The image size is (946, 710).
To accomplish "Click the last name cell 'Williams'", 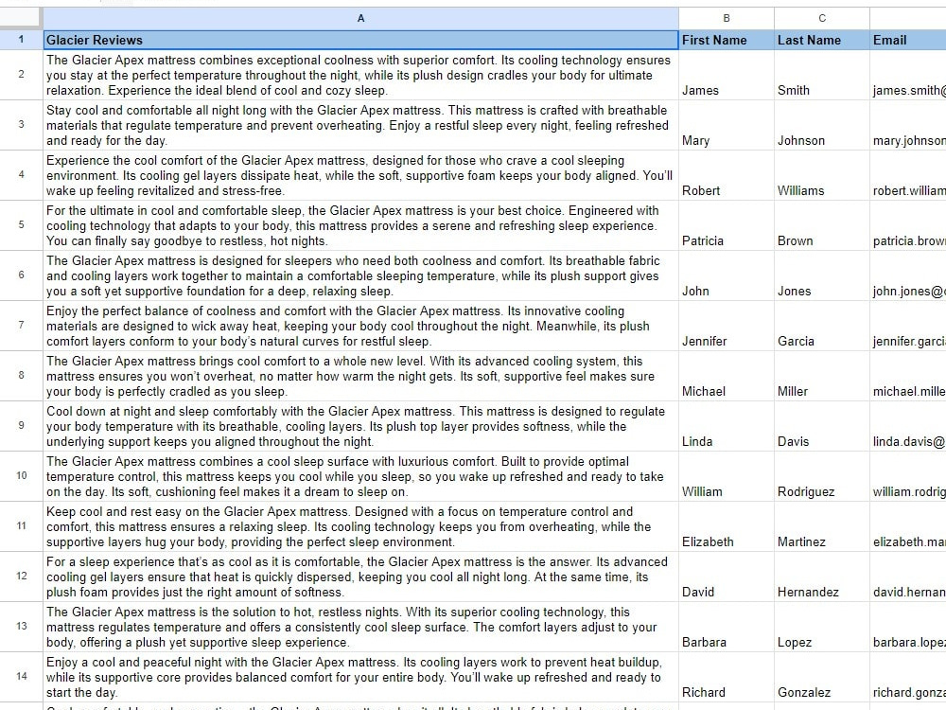I will pos(822,175).
